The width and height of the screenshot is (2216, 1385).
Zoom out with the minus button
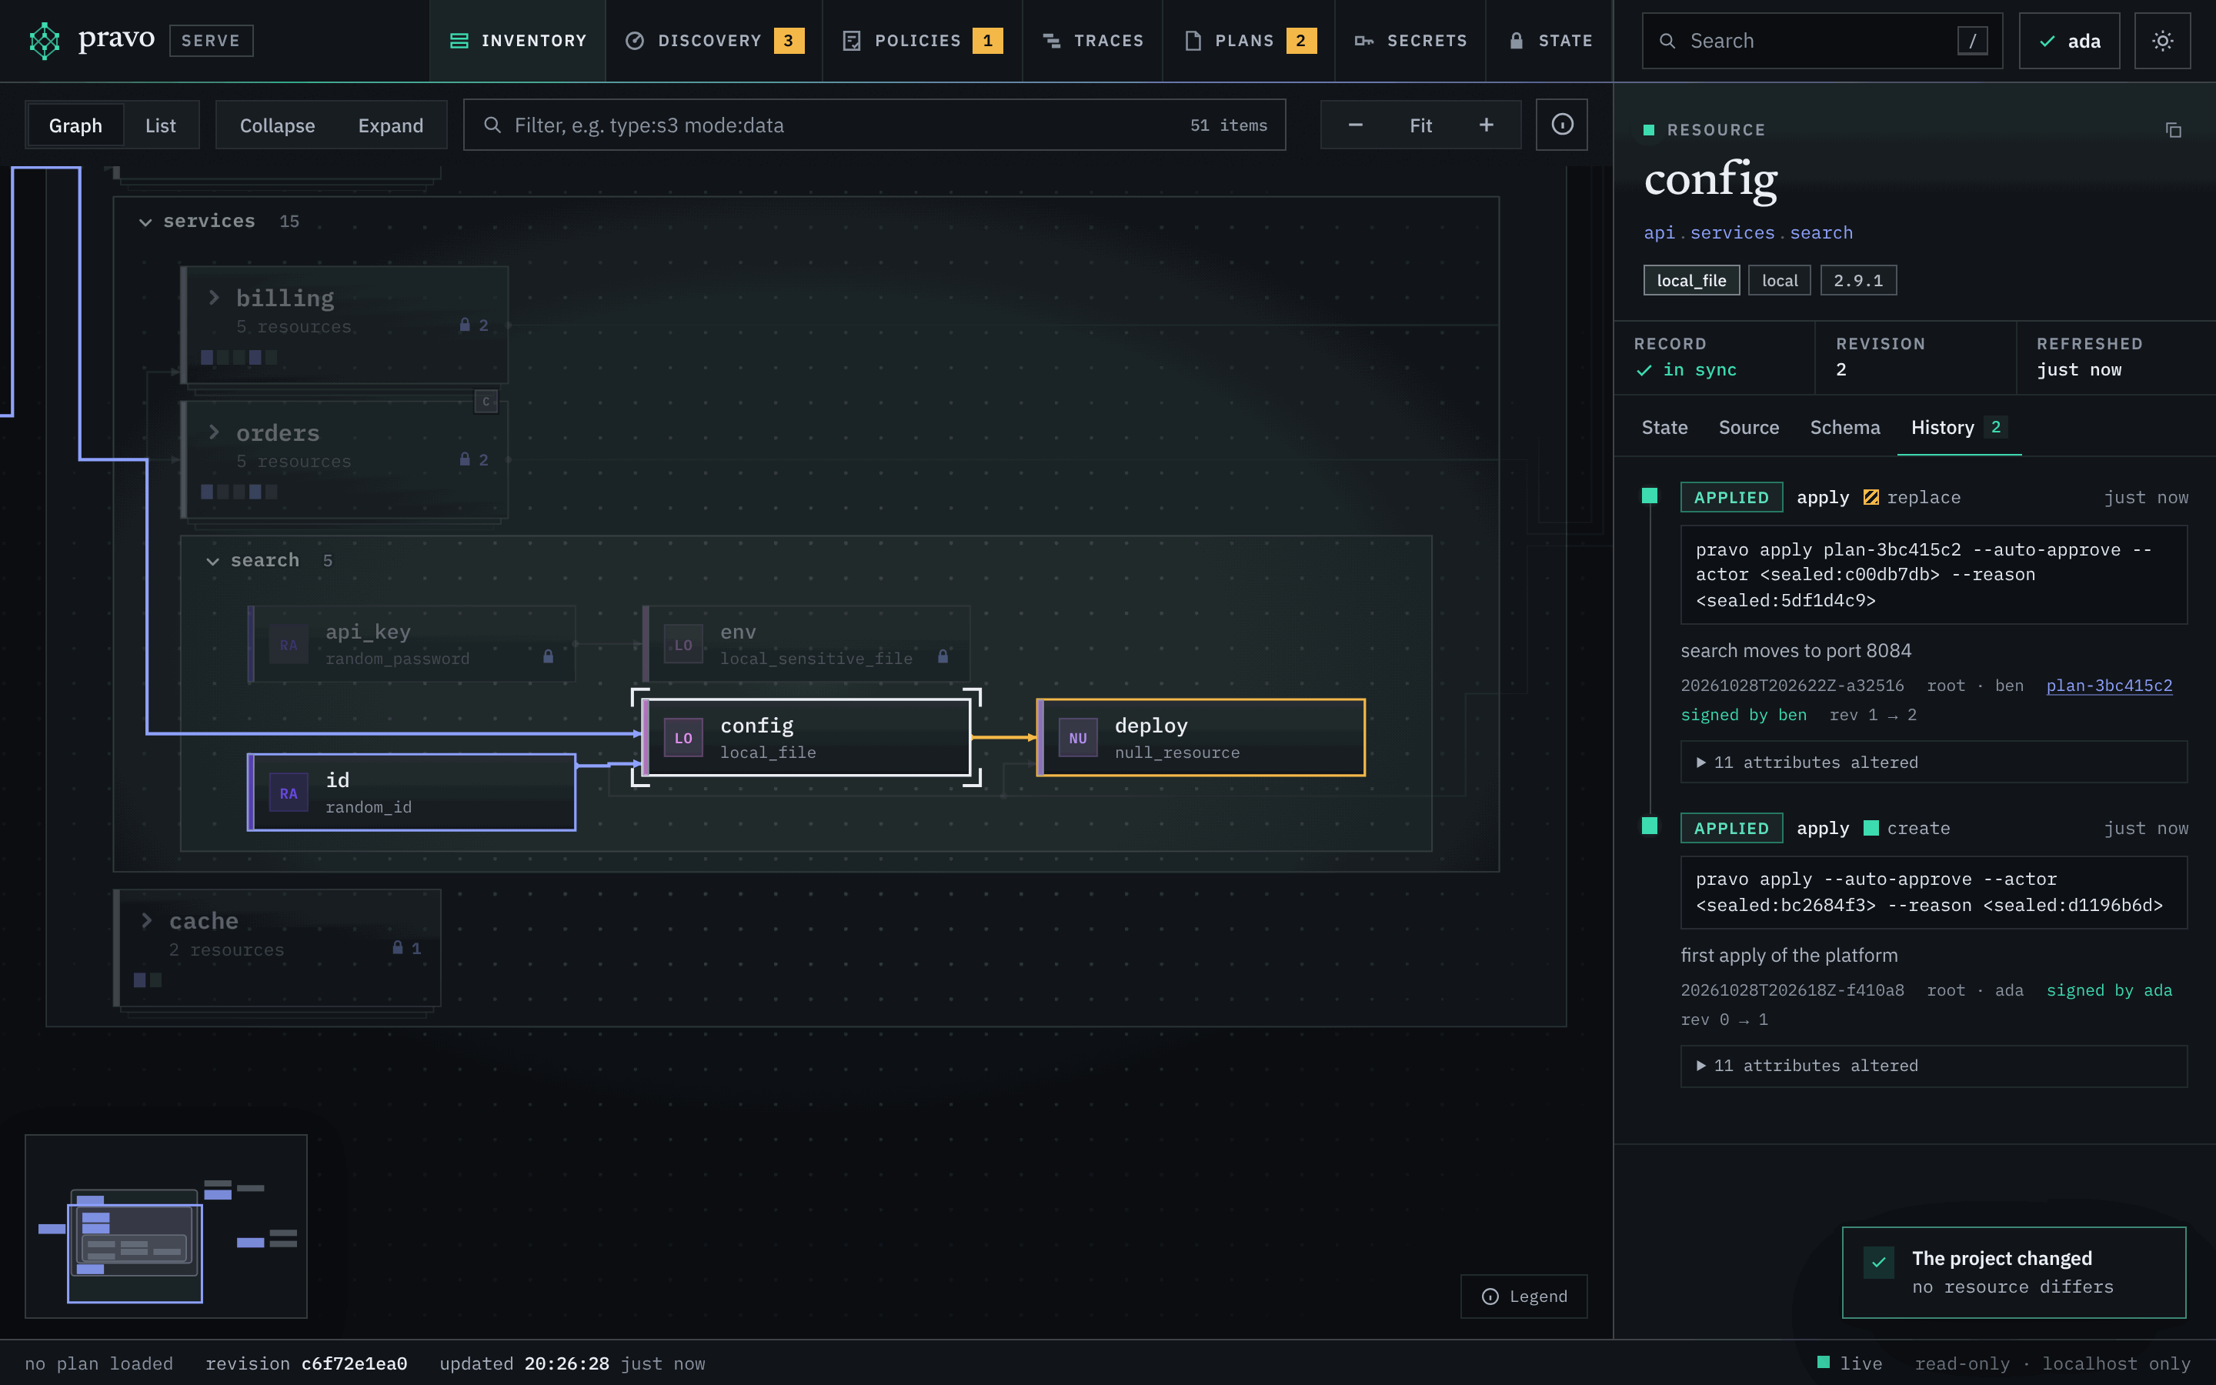click(1355, 125)
